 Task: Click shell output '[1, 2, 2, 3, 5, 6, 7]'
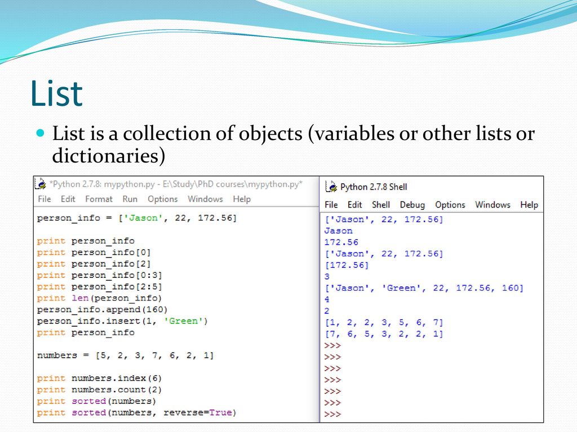384,322
